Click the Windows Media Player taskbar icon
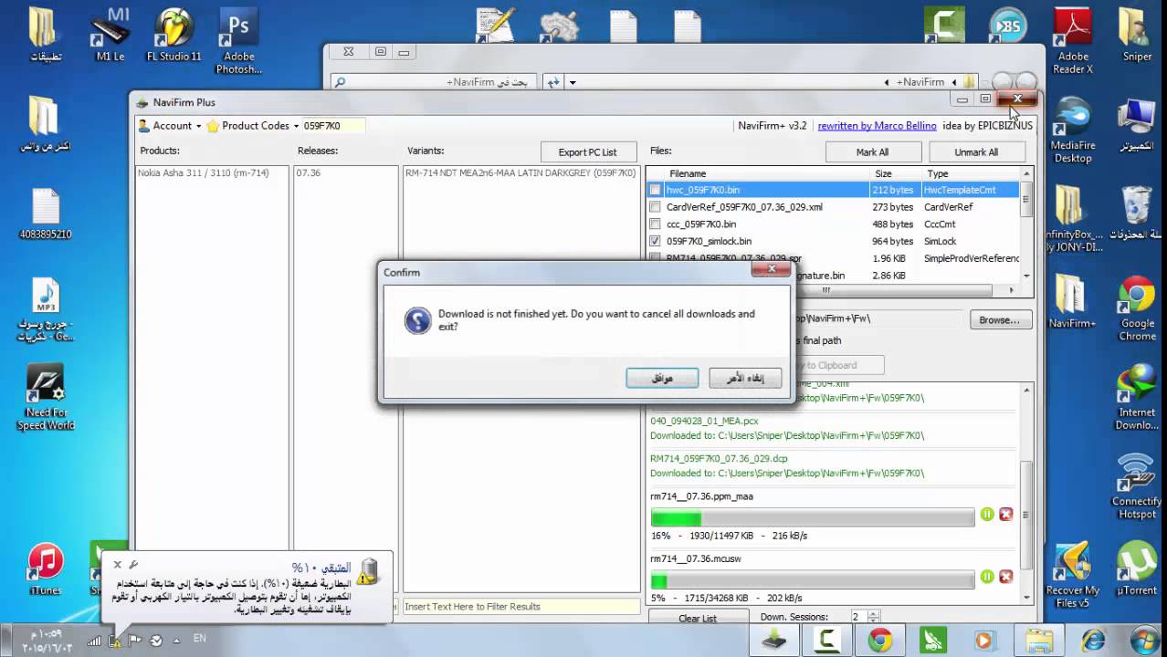Screen dimensions: 1167x657 (984, 640)
